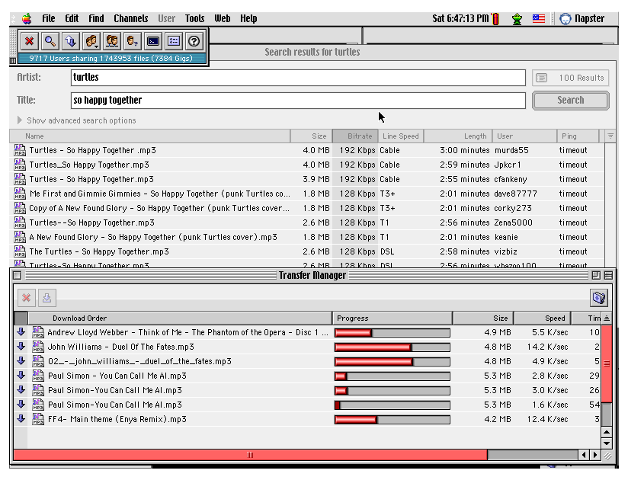628x480 pixels.
Task: Click Speed column header in Transfer Manager
Action: click(x=543, y=318)
